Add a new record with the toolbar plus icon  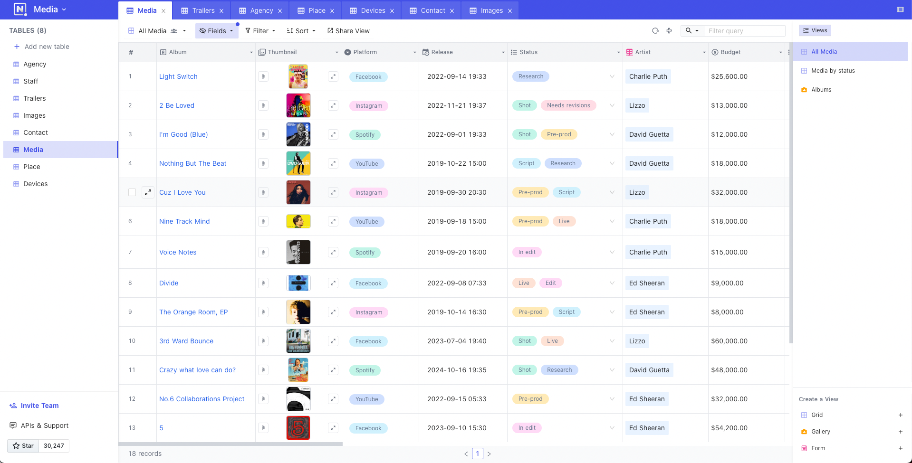click(669, 30)
